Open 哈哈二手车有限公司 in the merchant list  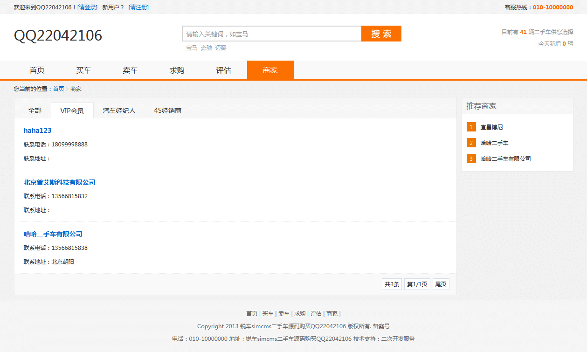(53, 234)
